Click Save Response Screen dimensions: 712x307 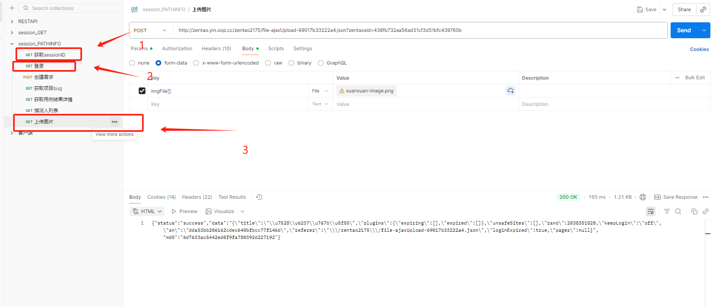tap(676, 197)
